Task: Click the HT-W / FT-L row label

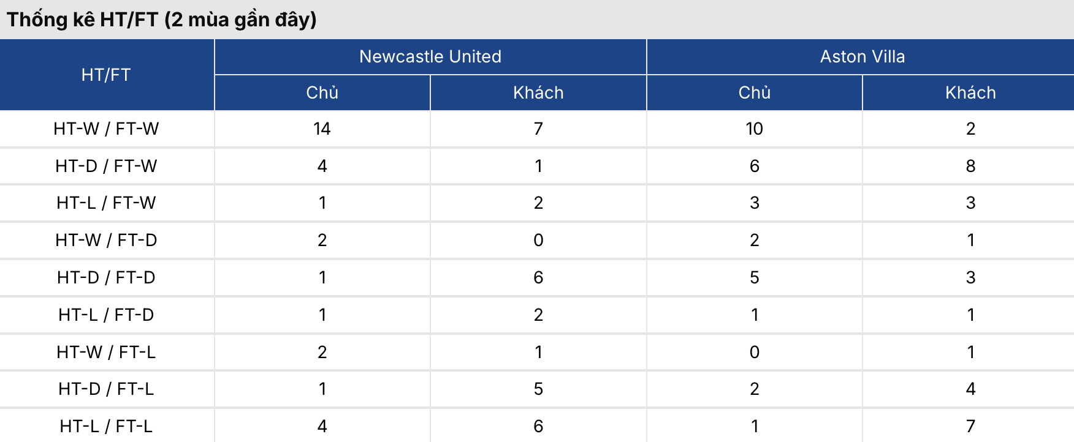Action: click(106, 352)
